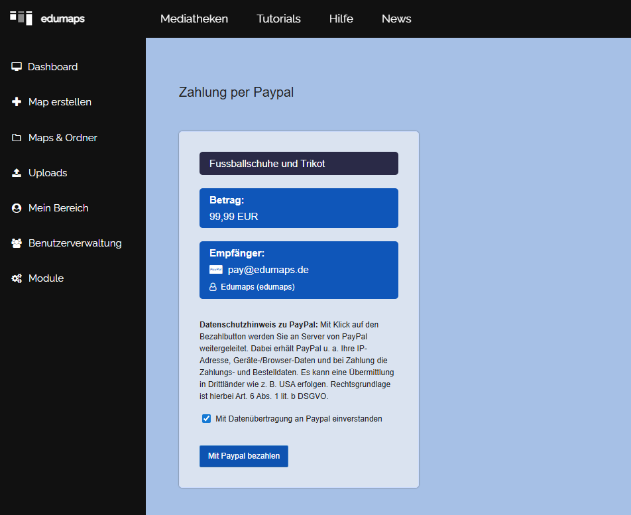Click the PayPal logo next to email
Image resolution: width=631 pixels, height=515 pixels.
click(x=216, y=270)
